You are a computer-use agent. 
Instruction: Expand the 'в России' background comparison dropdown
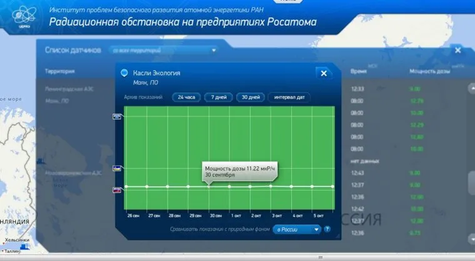click(x=296, y=229)
